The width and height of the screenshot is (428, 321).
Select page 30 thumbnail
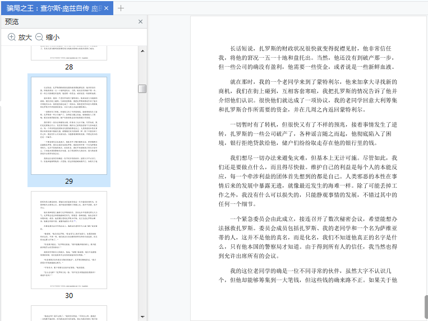(69, 240)
